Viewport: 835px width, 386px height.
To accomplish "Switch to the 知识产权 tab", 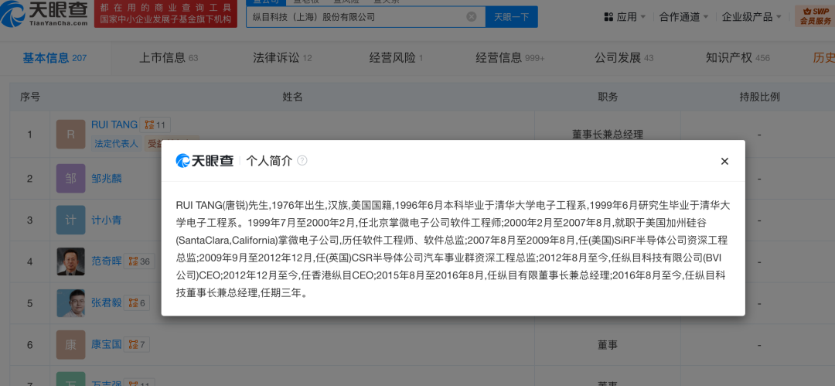I will click(x=738, y=58).
